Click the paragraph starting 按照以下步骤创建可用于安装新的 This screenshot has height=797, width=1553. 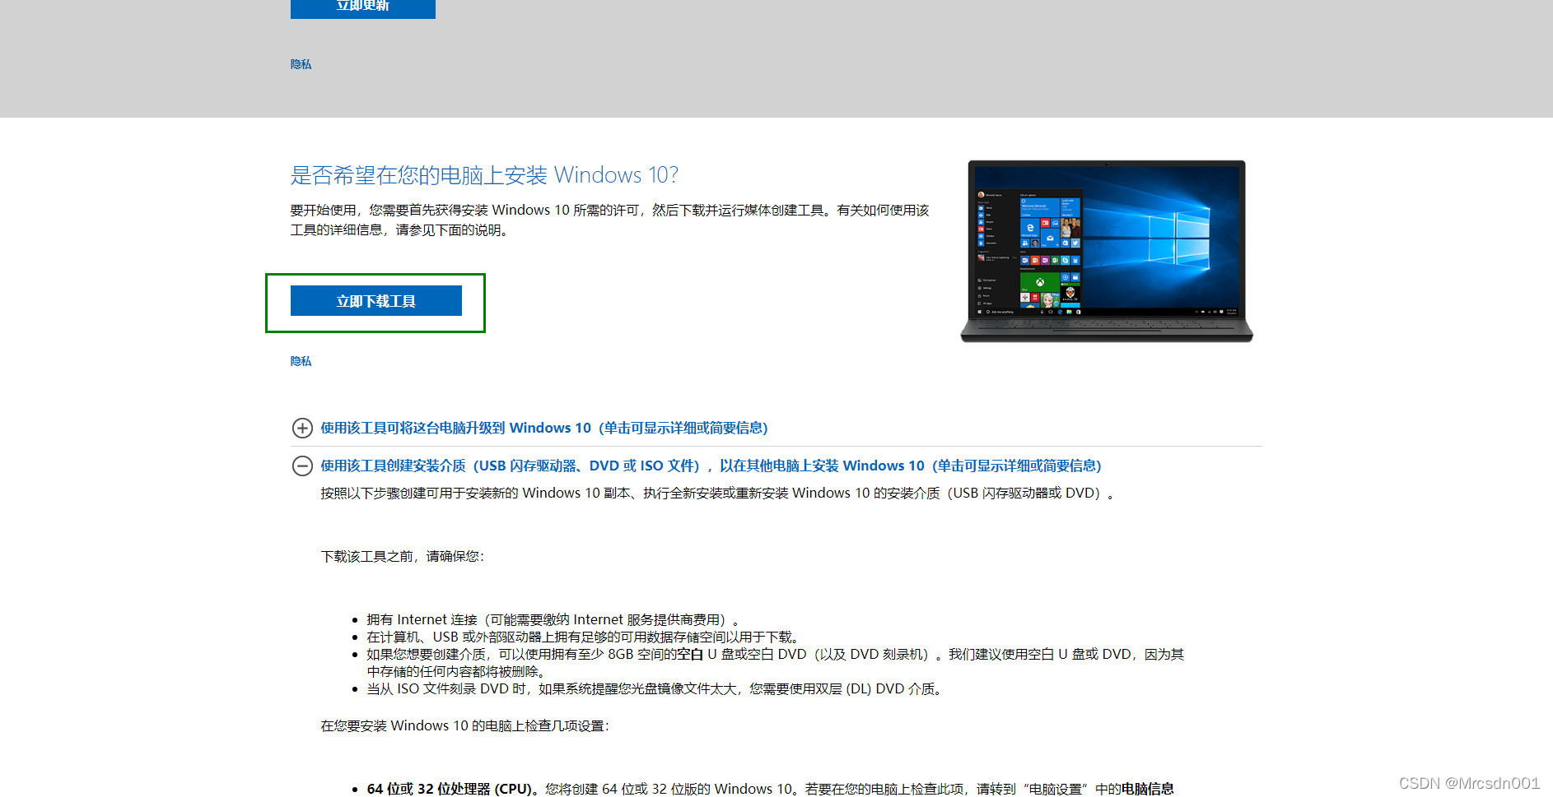point(718,493)
